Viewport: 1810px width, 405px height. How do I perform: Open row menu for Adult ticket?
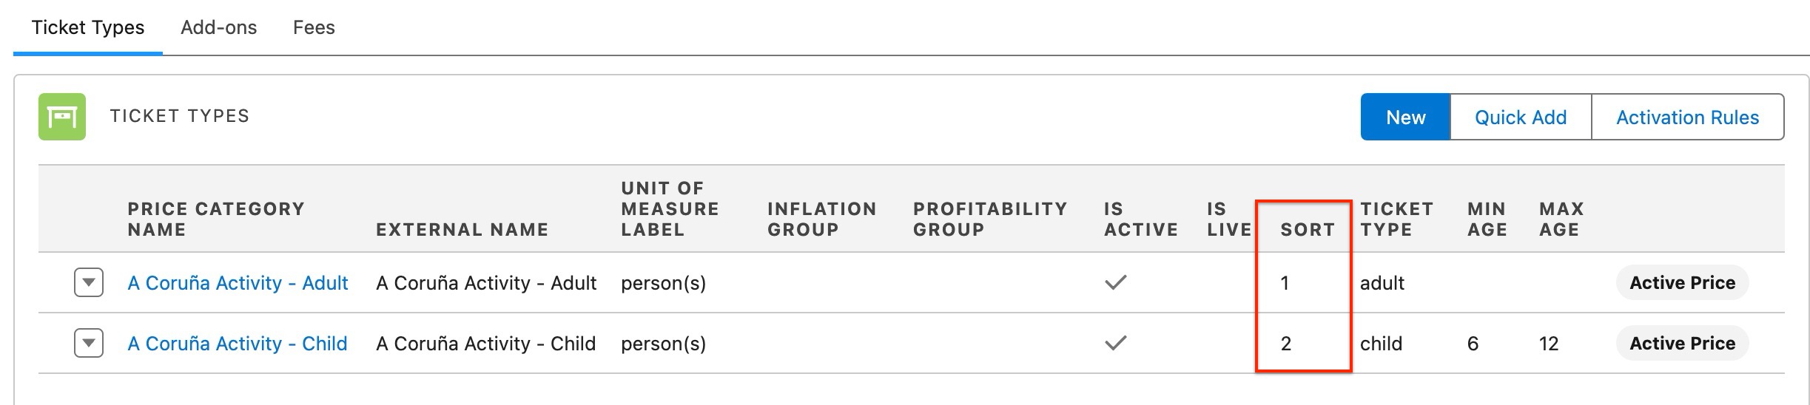pos(88,282)
